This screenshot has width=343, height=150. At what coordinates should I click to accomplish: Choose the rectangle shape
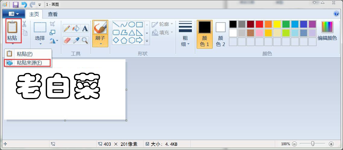(140, 25)
